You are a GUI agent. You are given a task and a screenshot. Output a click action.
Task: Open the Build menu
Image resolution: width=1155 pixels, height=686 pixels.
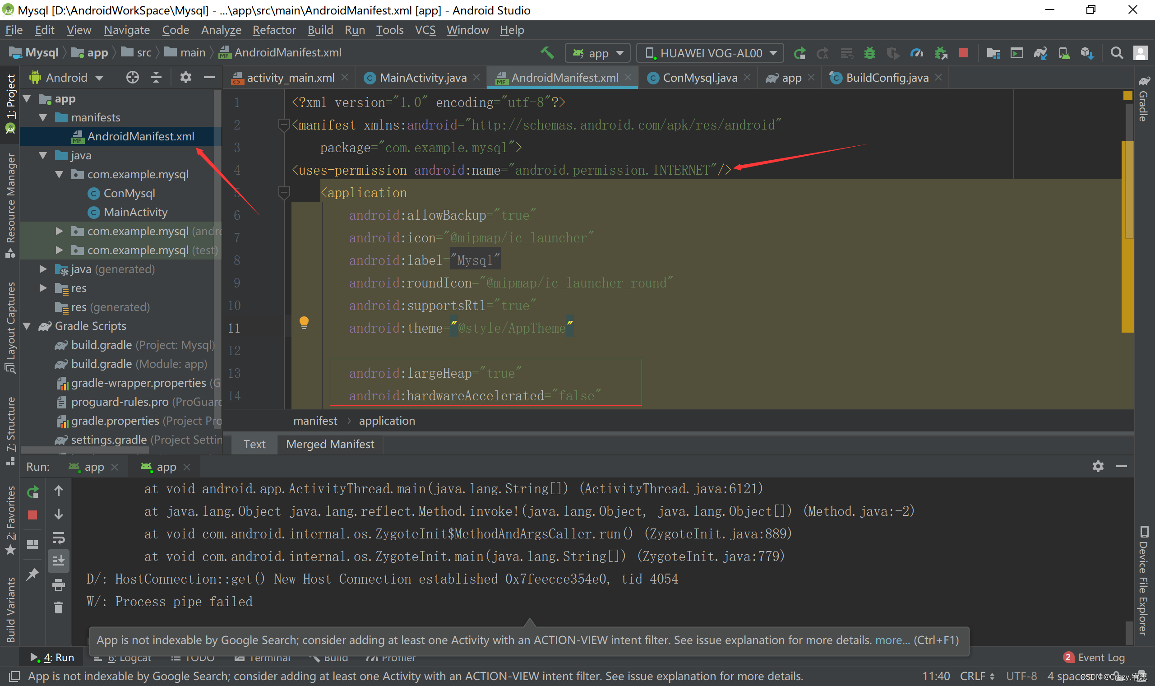(320, 30)
